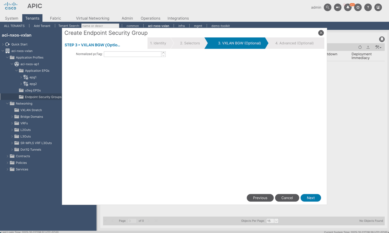This screenshot has height=233, width=389.
Task: Collapse the Application EPGs node
Action: point(16,71)
